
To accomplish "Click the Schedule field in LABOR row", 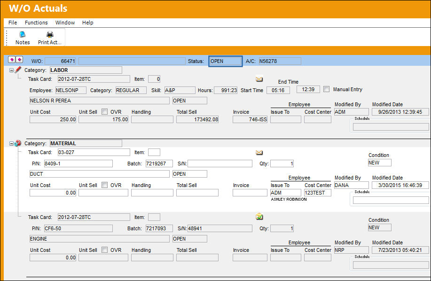I will [391, 127].
